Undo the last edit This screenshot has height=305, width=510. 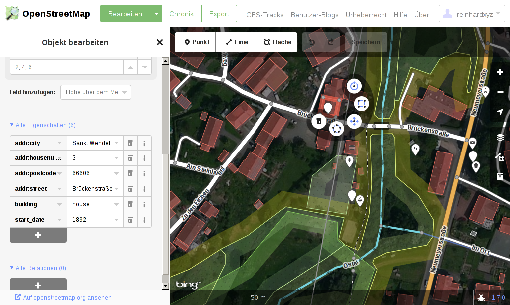tap(312, 42)
